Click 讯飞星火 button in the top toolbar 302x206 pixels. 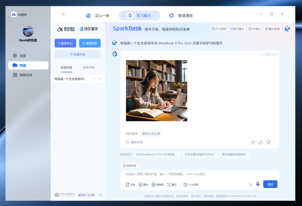tap(237, 29)
